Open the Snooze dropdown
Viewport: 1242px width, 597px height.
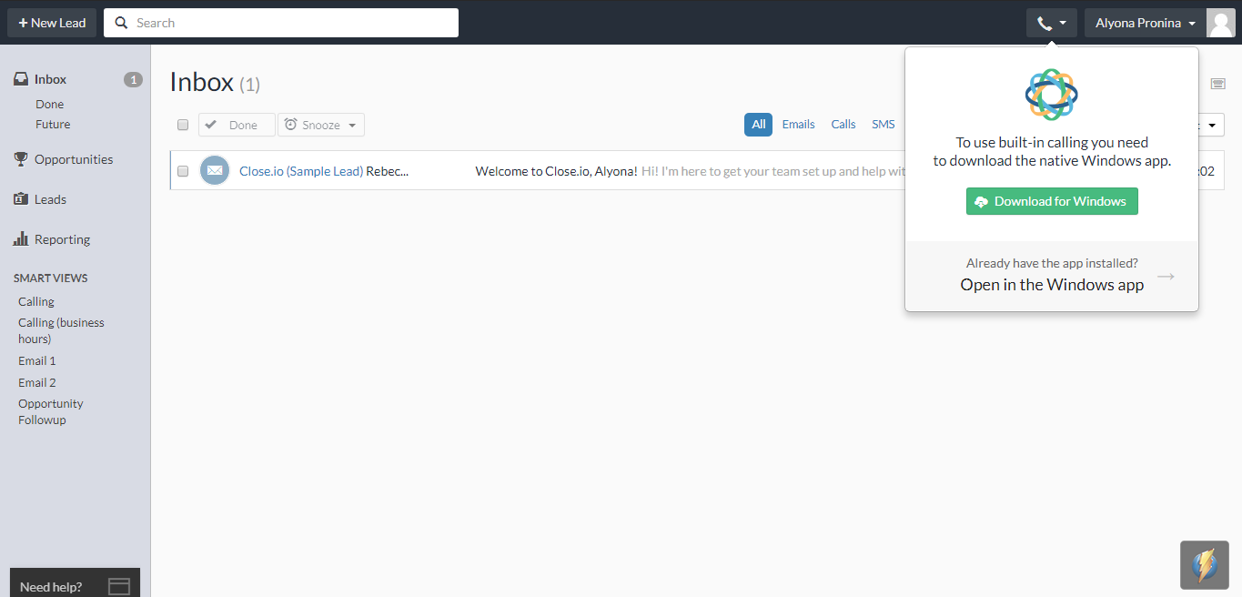320,125
